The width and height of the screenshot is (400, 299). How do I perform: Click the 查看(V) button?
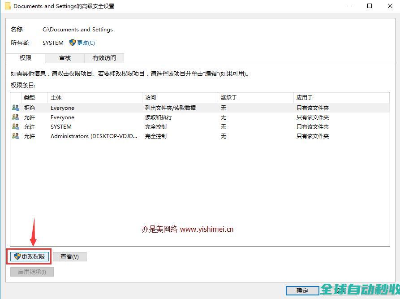[x=69, y=256]
